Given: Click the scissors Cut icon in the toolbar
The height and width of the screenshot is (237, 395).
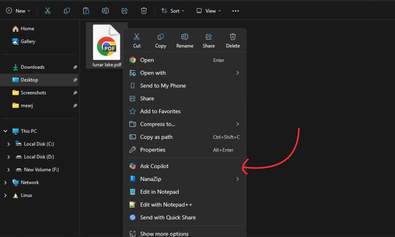Looking at the screenshot, I should (x=48, y=10).
